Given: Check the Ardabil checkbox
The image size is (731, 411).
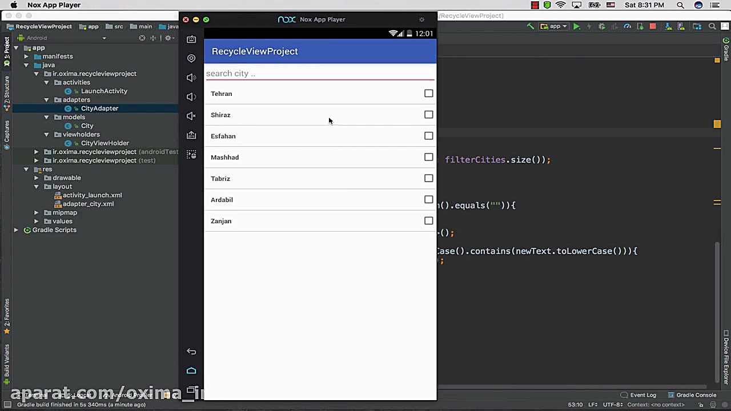Looking at the screenshot, I should [429, 200].
